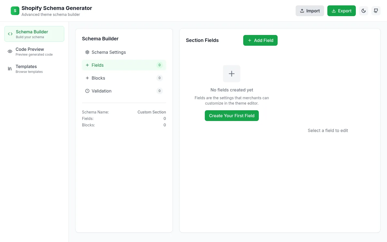Click the Custom Section schema name value
387x242 pixels.
(152, 112)
